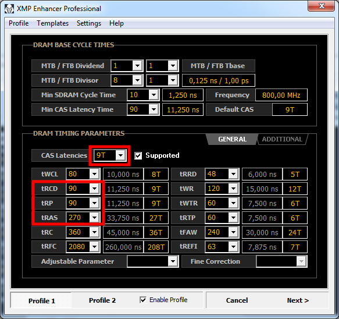The width and height of the screenshot is (339, 319).
Task: Click the tRFC 208T cycles value
Action: point(156,247)
